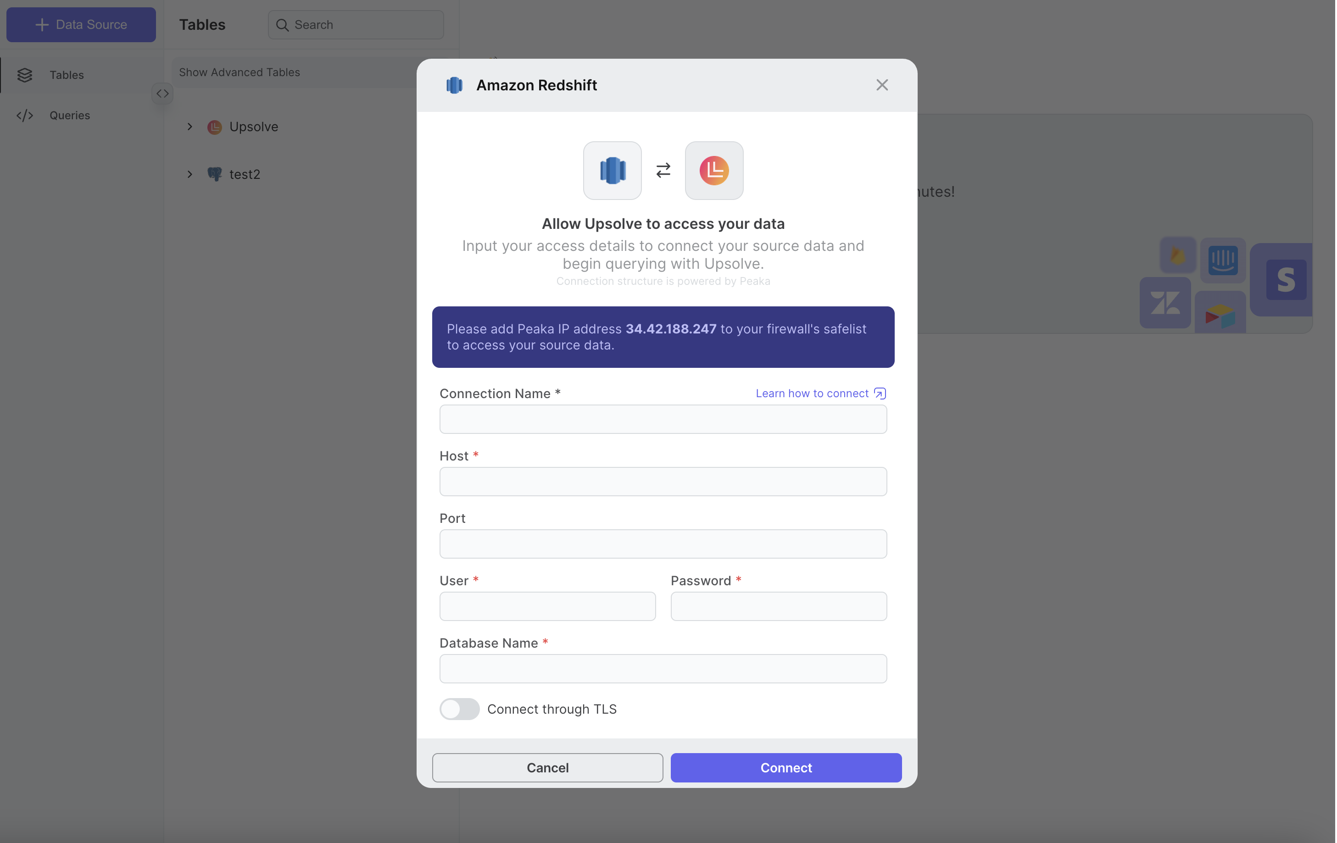
Task: Close the Amazon Redshift dialog
Action: click(x=881, y=85)
